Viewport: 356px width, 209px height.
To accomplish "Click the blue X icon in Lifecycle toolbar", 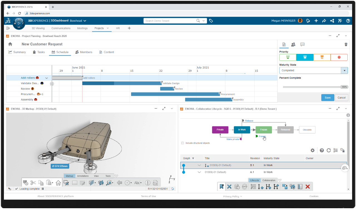I will (x=229, y=186).
